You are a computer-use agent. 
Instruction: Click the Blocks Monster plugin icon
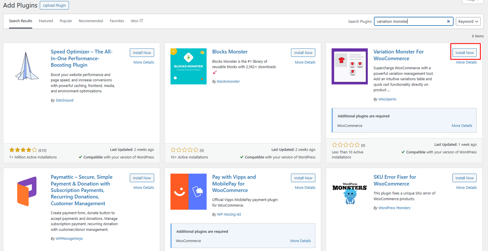188,66
